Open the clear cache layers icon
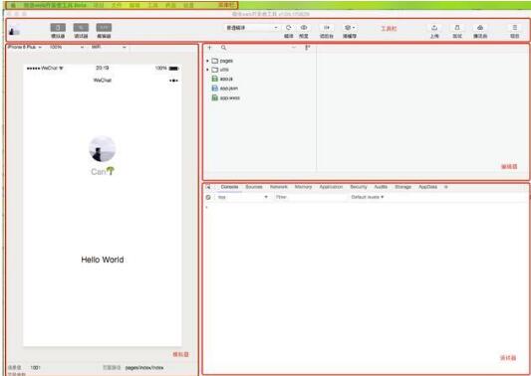The height and width of the screenshot is (376, 531). pos(348,28)
